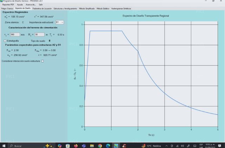
Task: Click the search highlights sparkle icon
Action: coord(49,146)
